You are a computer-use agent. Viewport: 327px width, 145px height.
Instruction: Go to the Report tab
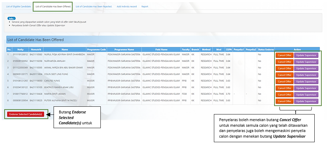coord(145,6)
